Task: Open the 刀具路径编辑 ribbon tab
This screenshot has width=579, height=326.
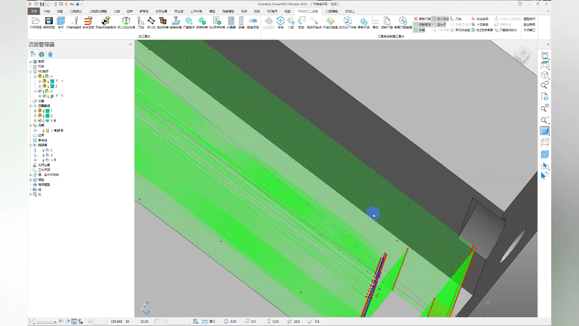Action: tap(98, 11)
